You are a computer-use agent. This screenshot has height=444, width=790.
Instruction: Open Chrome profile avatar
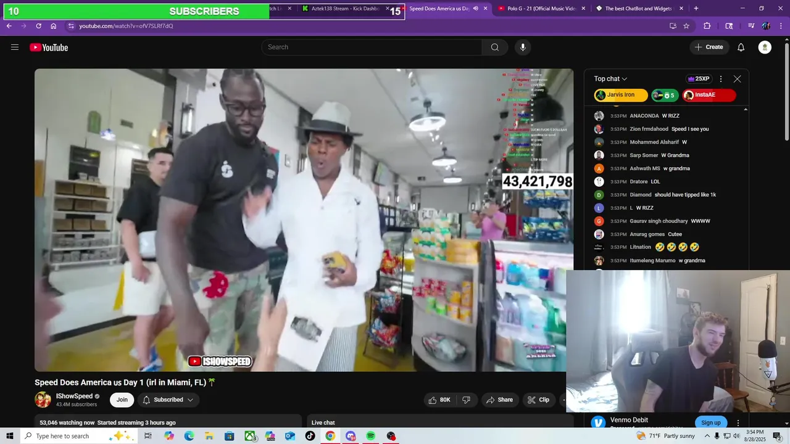coord(766,26)
